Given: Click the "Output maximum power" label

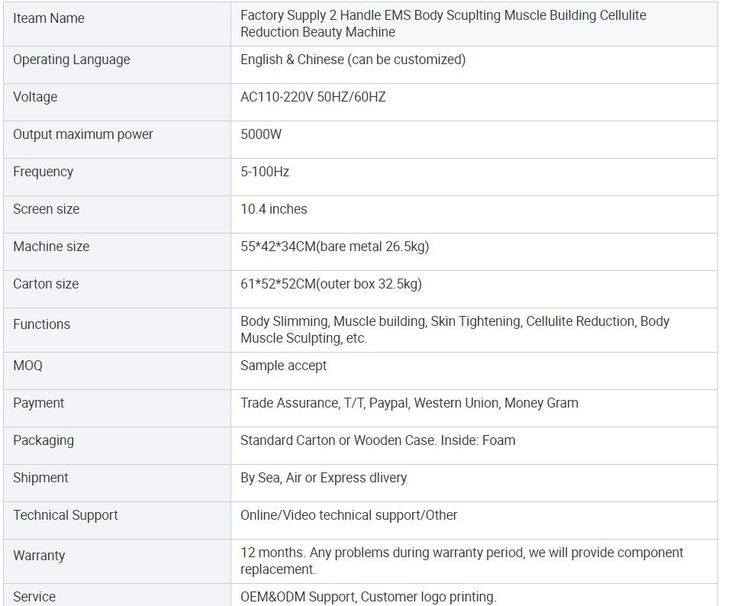Looking at the screenshot, I should coord(83,134).
